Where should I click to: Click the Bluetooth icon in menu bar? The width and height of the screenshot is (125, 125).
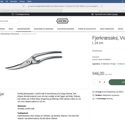(123, 1)
